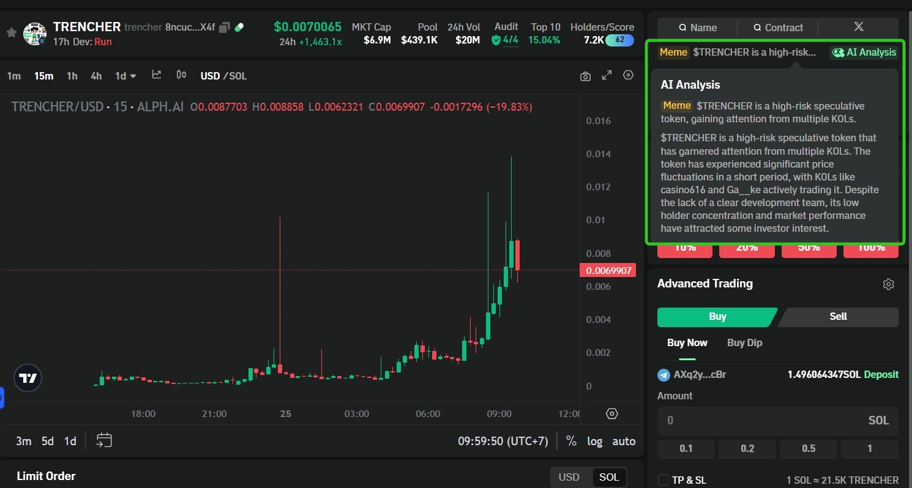The height and width of the screenshot is (488, 912).
Task: Open the timezone selector showing UTC+7
Action: (503, 441)
